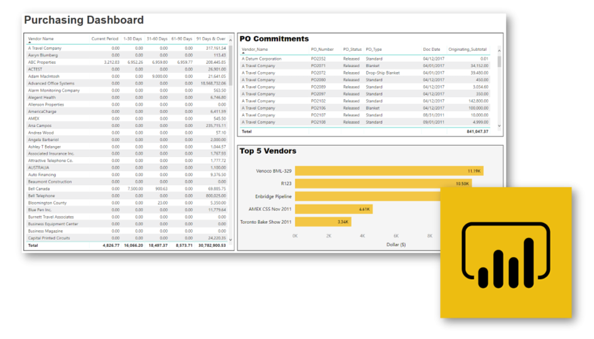
Task: Click the PO2072 order number
Action: click(318, 73)
